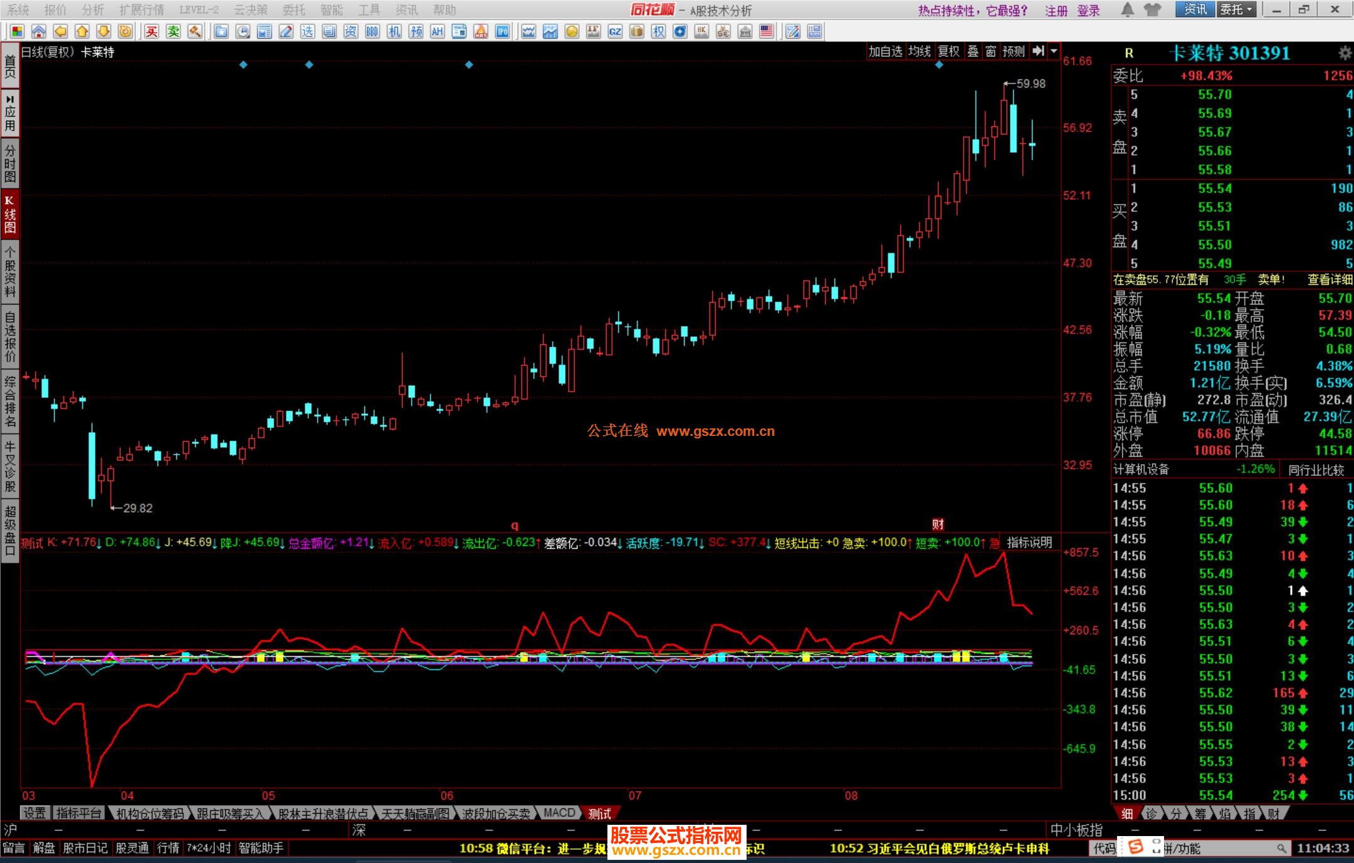Click the home page house icon

[39, 31]
